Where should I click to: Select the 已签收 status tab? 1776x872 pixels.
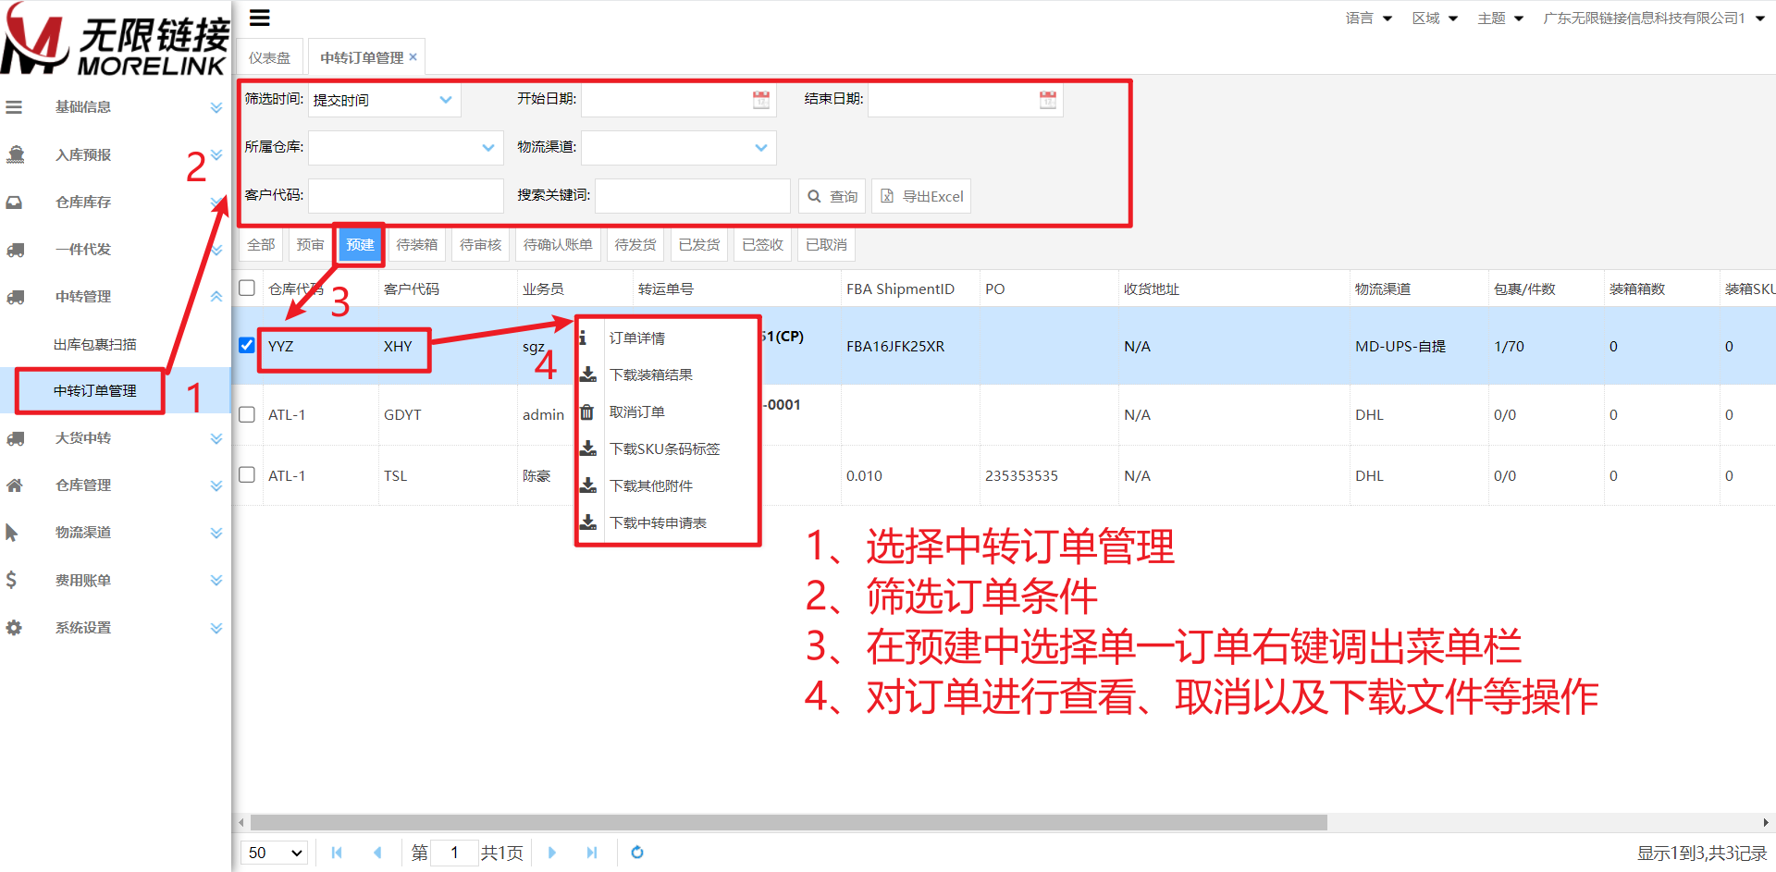click(763, 245)
